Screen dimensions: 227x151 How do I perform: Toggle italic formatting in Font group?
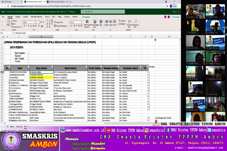click(26, 26)
